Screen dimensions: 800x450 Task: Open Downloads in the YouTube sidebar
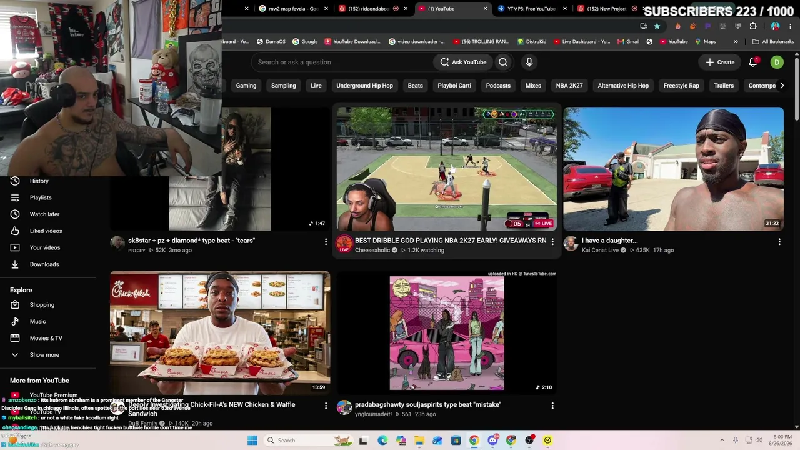pyautogui.click(x=44, y=264)
